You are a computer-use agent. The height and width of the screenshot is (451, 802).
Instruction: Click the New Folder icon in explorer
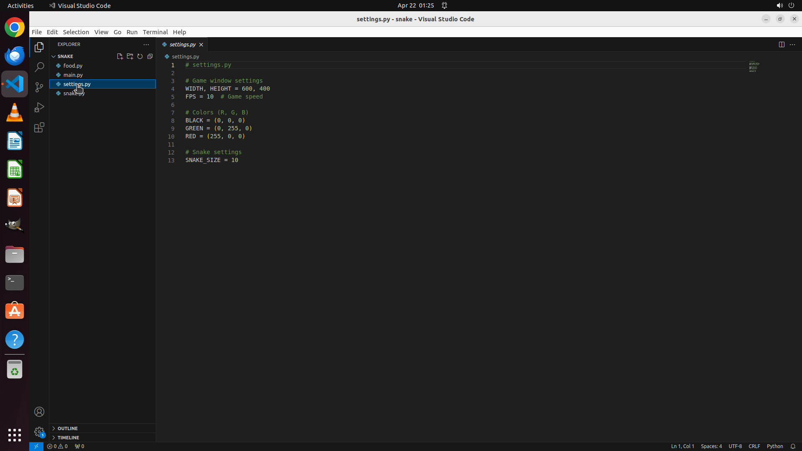click(130, 56)
